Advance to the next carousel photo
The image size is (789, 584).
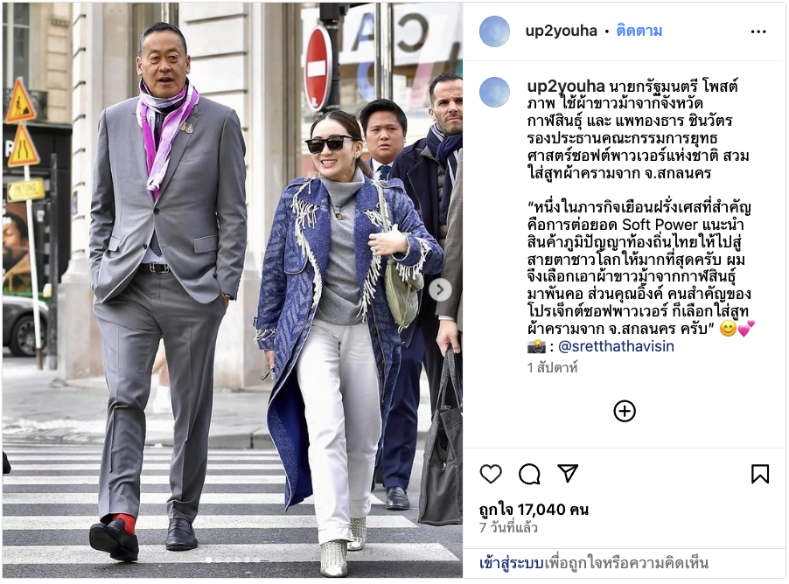(x=440, y=289)
